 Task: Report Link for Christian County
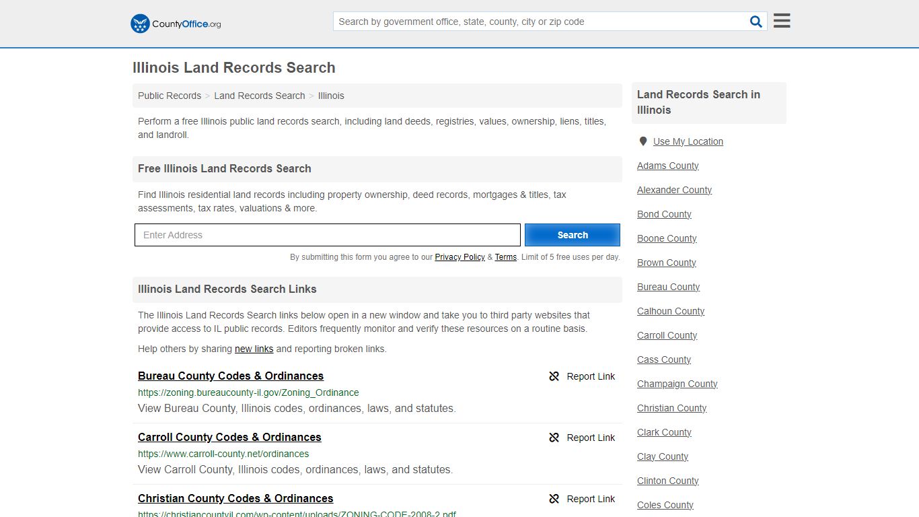pyautogui.click(x=591, y=499)
